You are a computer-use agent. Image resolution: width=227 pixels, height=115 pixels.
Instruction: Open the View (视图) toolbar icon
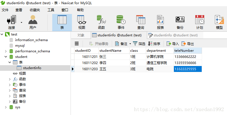click(82, 22)
